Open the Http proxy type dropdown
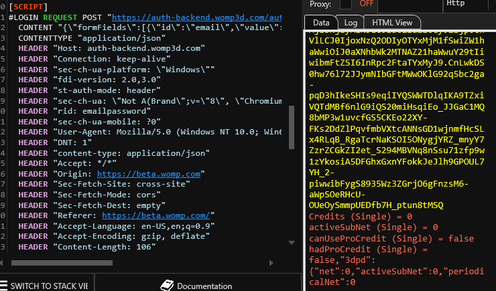 click(466, 5)
